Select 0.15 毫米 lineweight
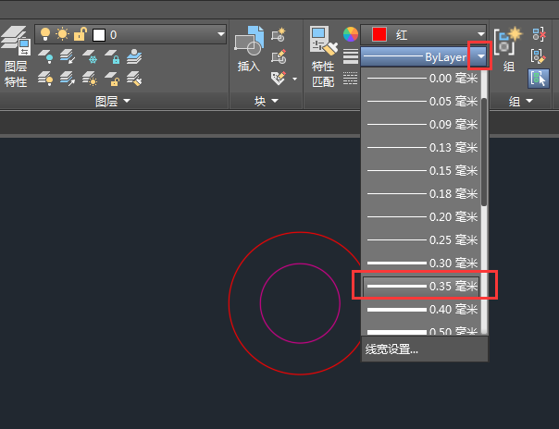This screenshot has width=559, height=429. tap(421, 171)
